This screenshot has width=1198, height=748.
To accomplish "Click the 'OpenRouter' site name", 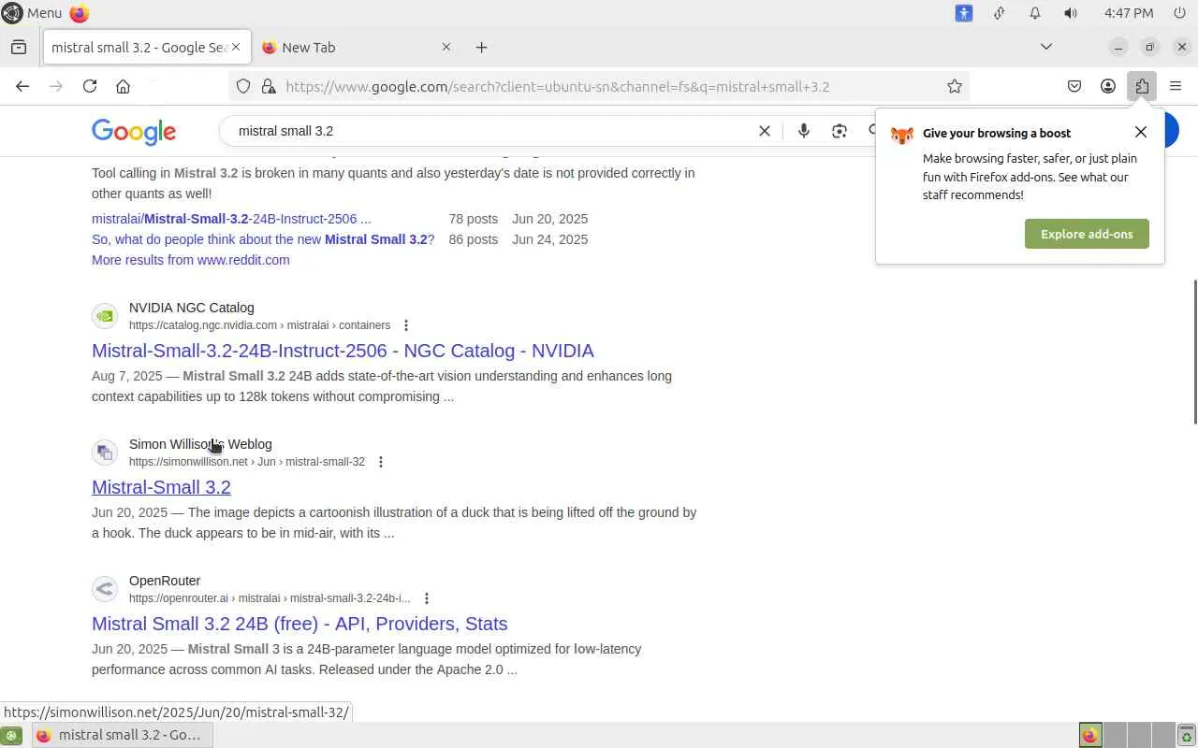I will (x=165, y=581).
